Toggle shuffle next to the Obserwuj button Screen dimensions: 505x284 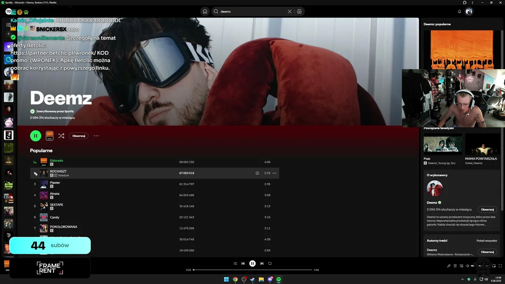point(61,136)
